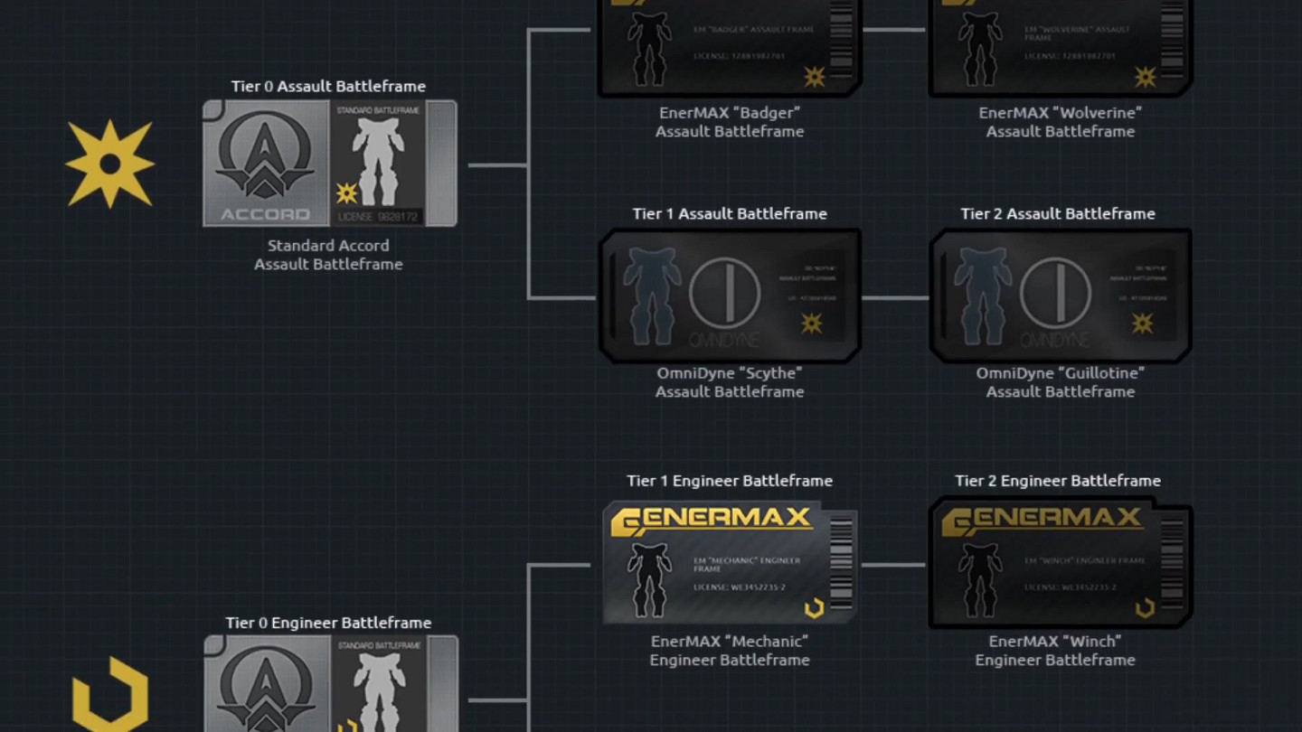Click the small star icon on Wolverine card
The height and width of the screenshot is (732, 1302).
[x=1146, y=76]
